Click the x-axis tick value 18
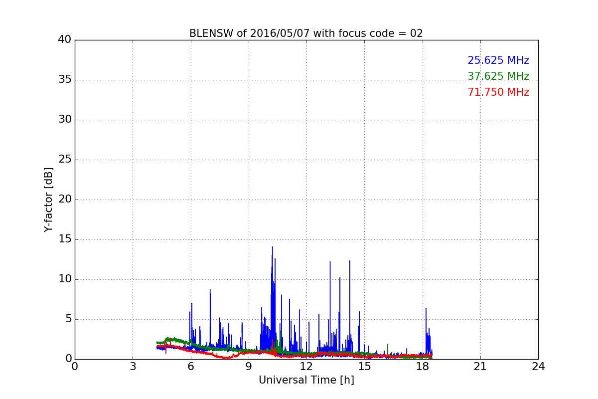This screenshot has width=598, height=399. [x=423, y=367]
